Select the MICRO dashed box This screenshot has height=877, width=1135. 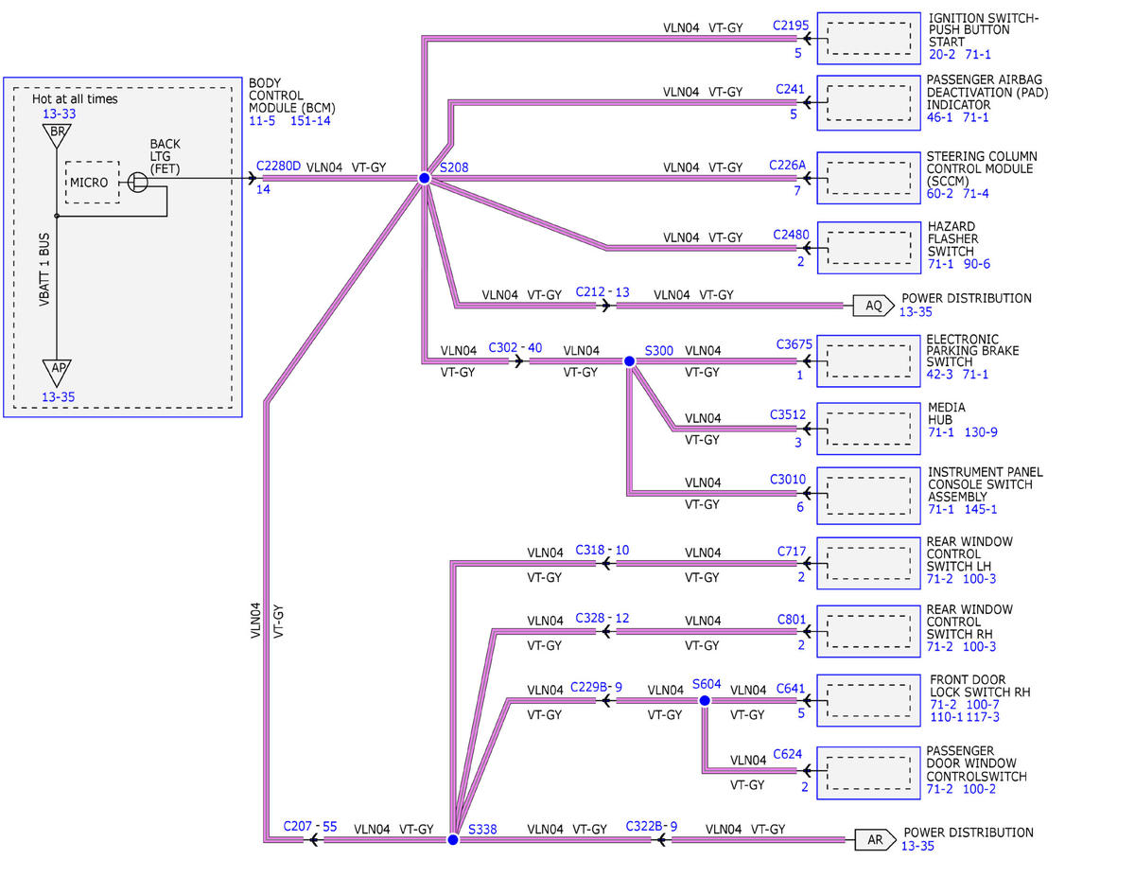click(93, 182)
